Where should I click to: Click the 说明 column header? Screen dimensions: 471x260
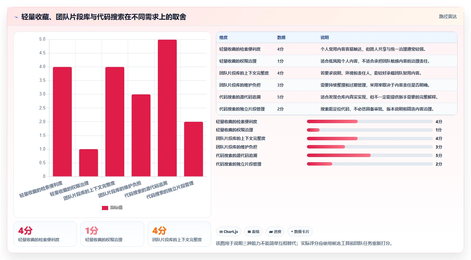(x=325, y=38)
